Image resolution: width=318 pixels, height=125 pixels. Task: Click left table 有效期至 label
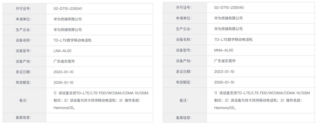point(24,82)
